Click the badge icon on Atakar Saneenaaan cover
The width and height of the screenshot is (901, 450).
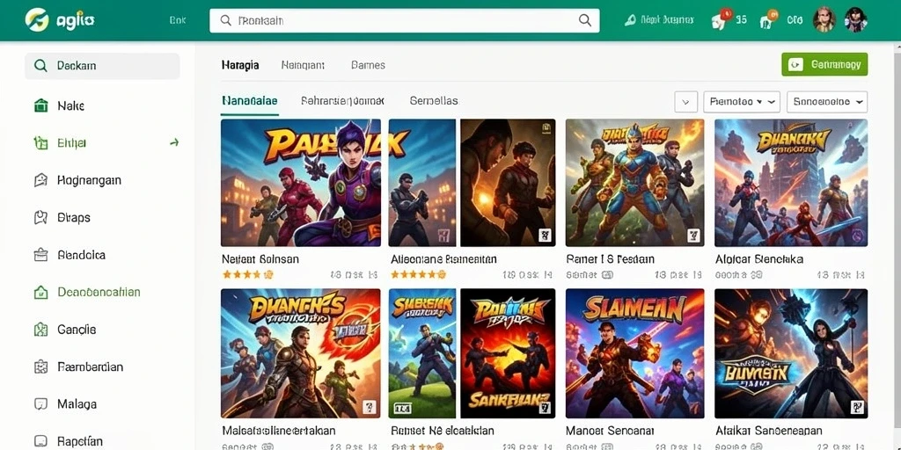coord(857,407)
